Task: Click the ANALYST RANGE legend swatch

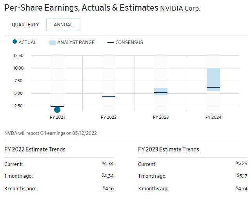Action: tap(53, 43)
